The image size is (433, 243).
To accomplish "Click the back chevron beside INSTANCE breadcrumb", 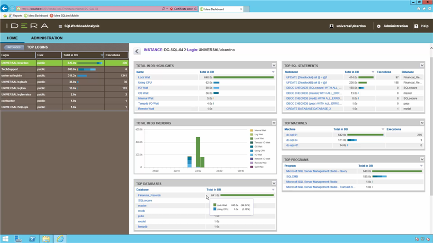I will click(x=137, y=51).
